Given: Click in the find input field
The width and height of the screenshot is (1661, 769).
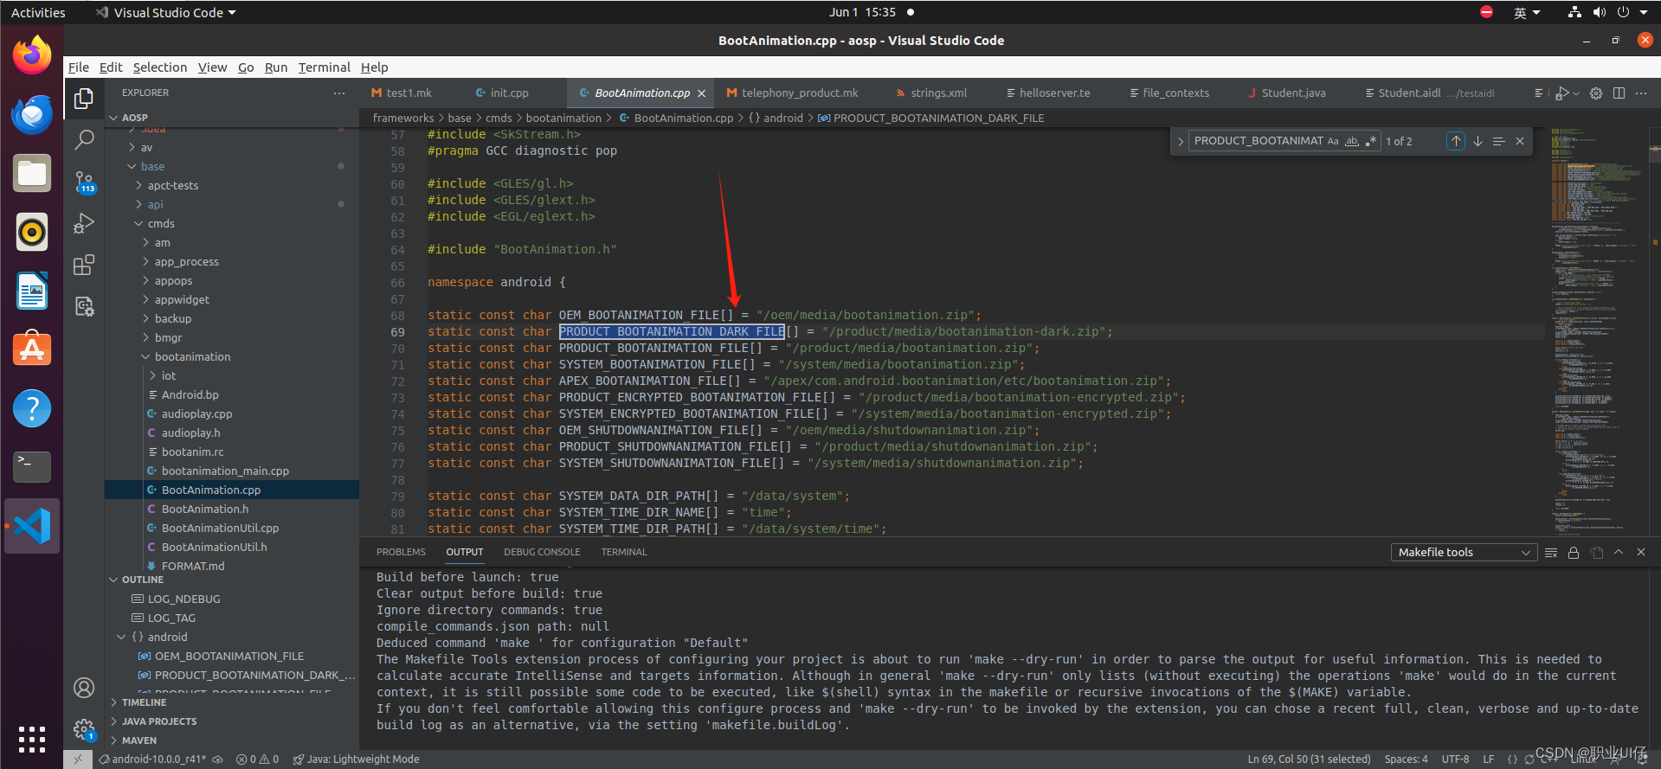Looking at the screenshot, I should [1259, 141].
